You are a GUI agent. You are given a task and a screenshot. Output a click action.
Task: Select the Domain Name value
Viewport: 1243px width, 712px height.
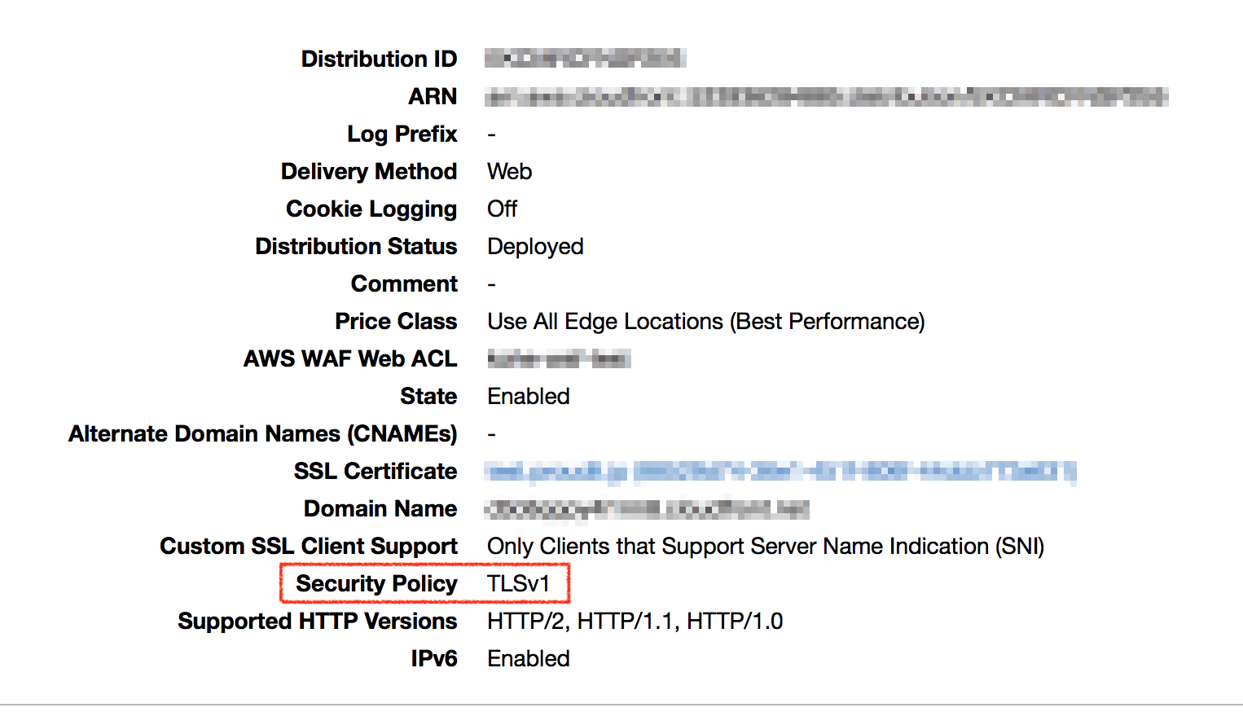[646, 508]
